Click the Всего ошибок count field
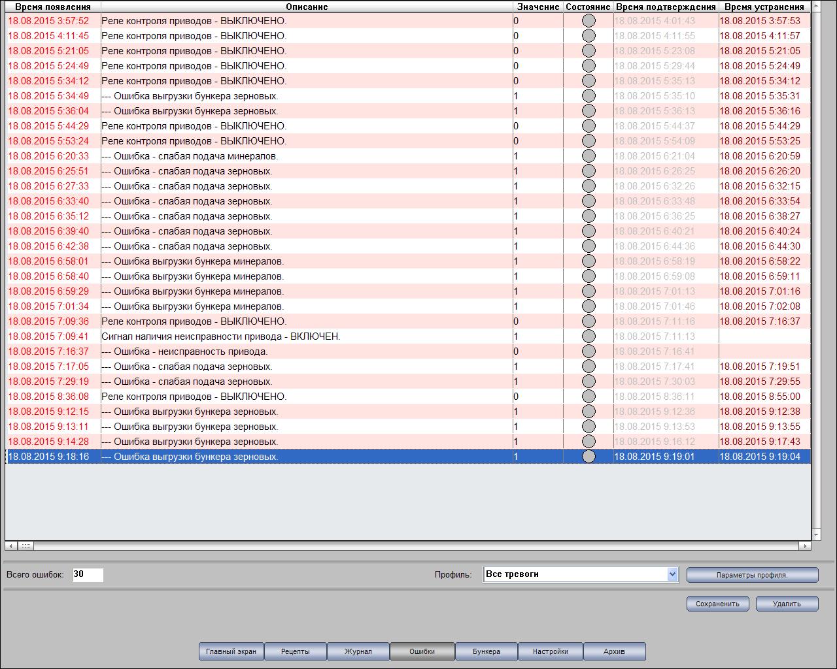This screenshot has height=669, width=837. [88, 574]
